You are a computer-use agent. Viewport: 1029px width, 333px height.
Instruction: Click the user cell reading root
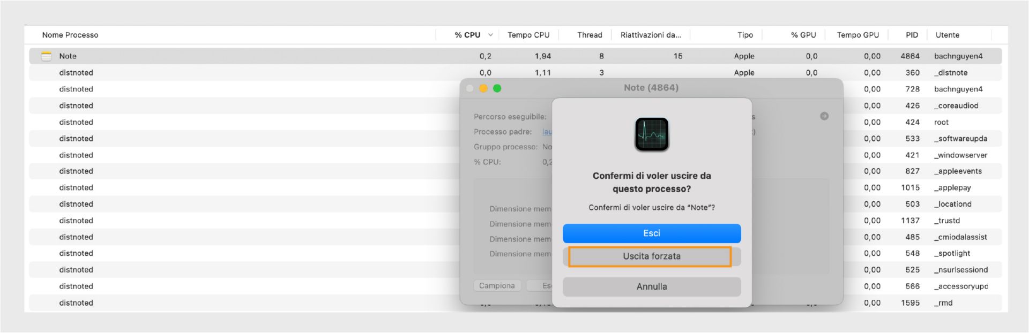(941, 123)
